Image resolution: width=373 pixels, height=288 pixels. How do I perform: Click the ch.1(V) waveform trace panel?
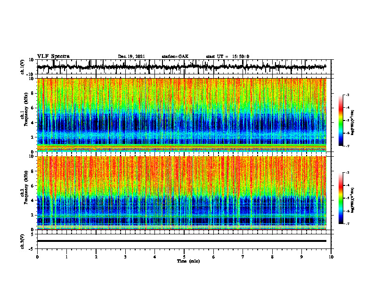pos(184,67)
